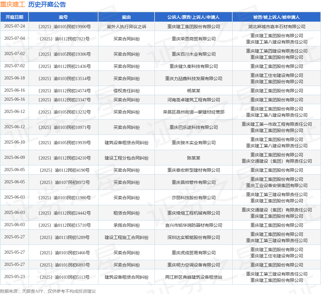
Task: Click plaintiff 重庆力喆鑫科技发展有限公司
Action: click(x=194, y=79)
